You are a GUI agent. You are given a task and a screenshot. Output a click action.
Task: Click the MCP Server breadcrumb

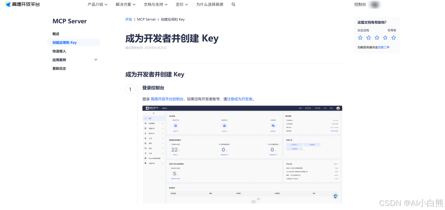[x=146, y=20]
